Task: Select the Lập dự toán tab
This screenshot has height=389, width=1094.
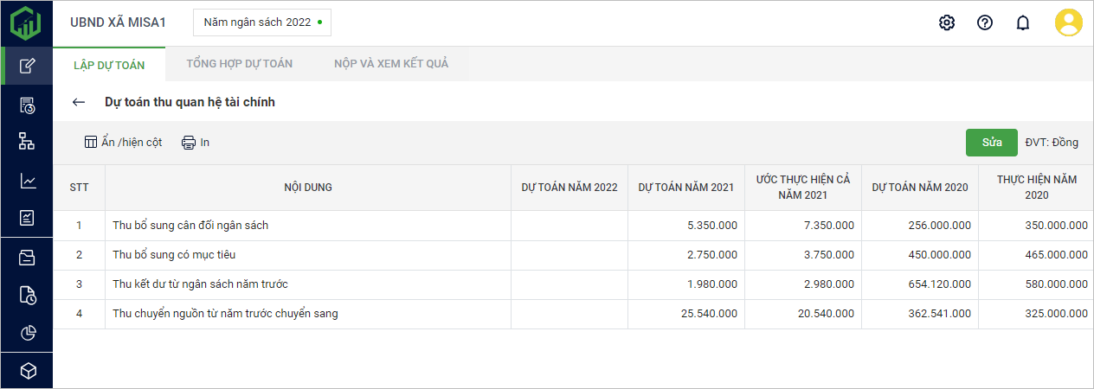Action: click(109, 65)
